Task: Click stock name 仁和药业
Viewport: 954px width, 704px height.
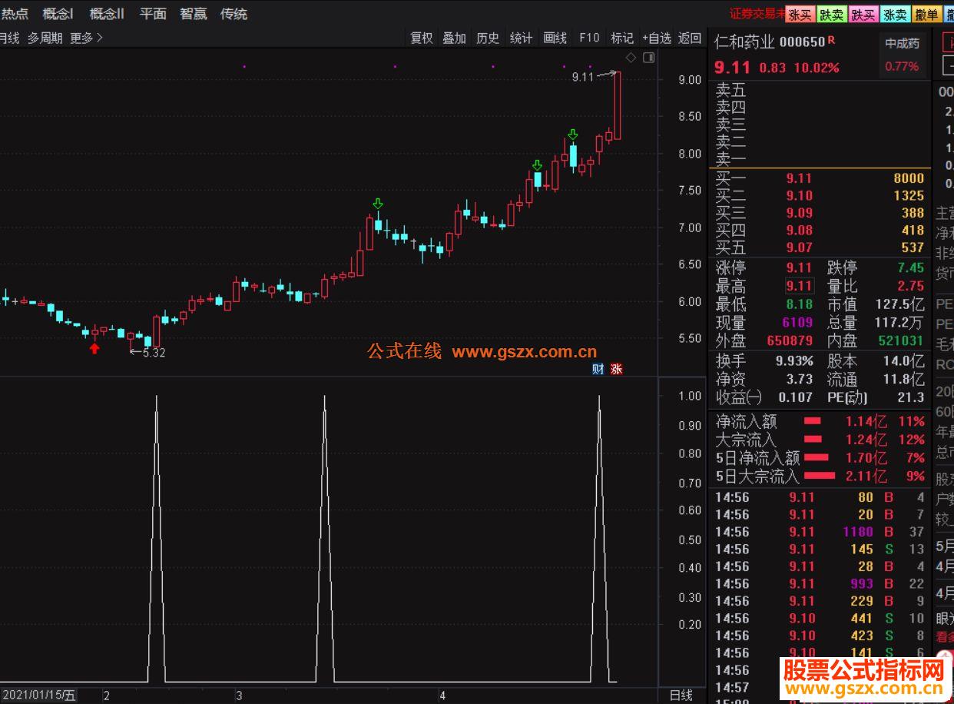Action: [745, 42]
